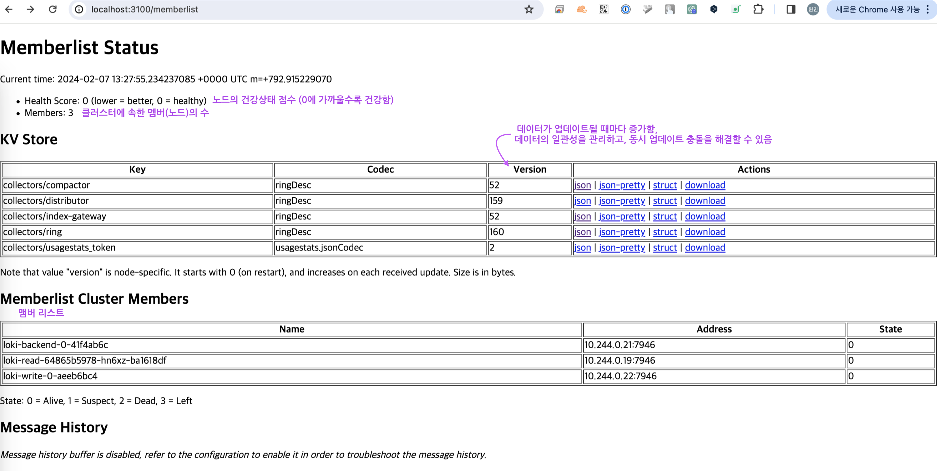This screenshot has height=471, width=937.
Task: Open json link for collectors/usagestats_token
Action: tap(582, 248)
